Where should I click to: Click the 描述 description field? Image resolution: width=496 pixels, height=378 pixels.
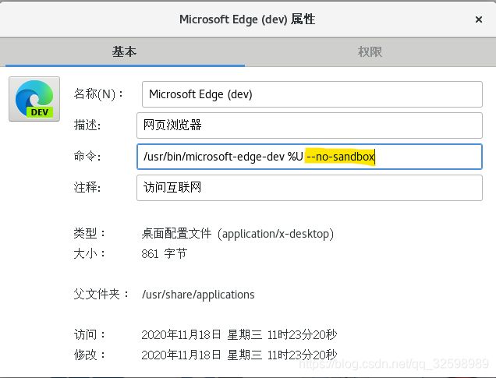[x=310, y=125]
